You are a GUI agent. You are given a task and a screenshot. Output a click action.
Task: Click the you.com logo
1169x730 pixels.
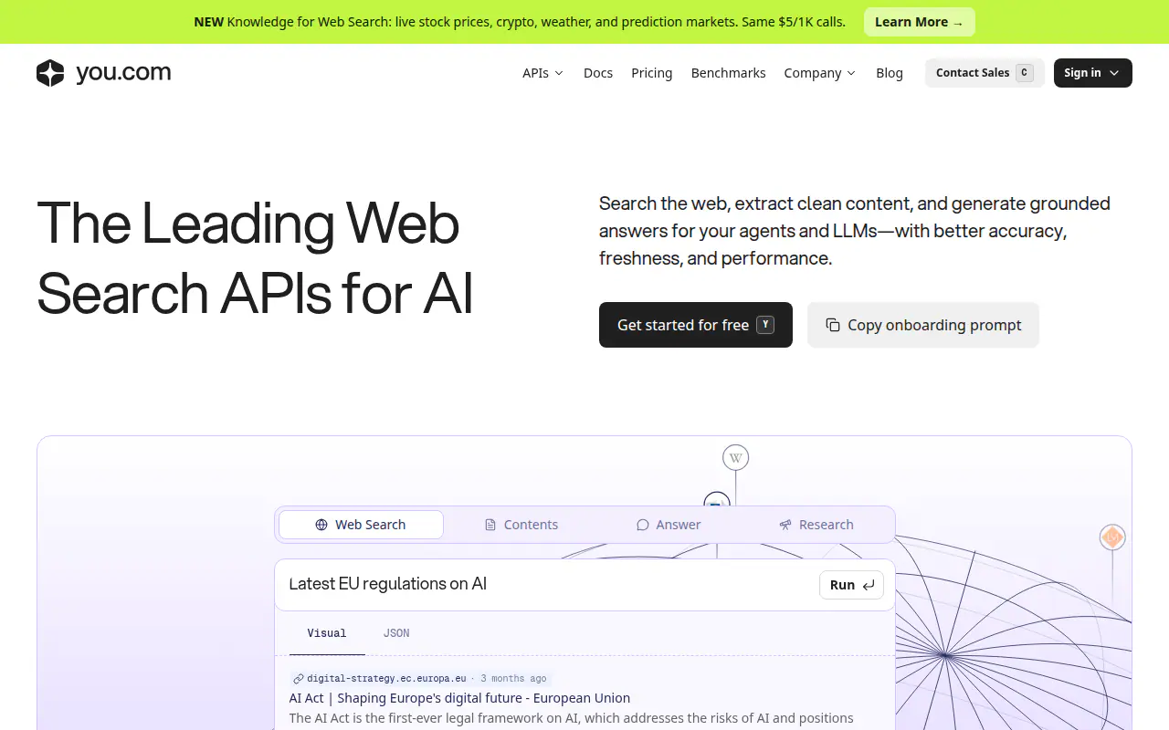pyautogui.click(x=103, y=73)
